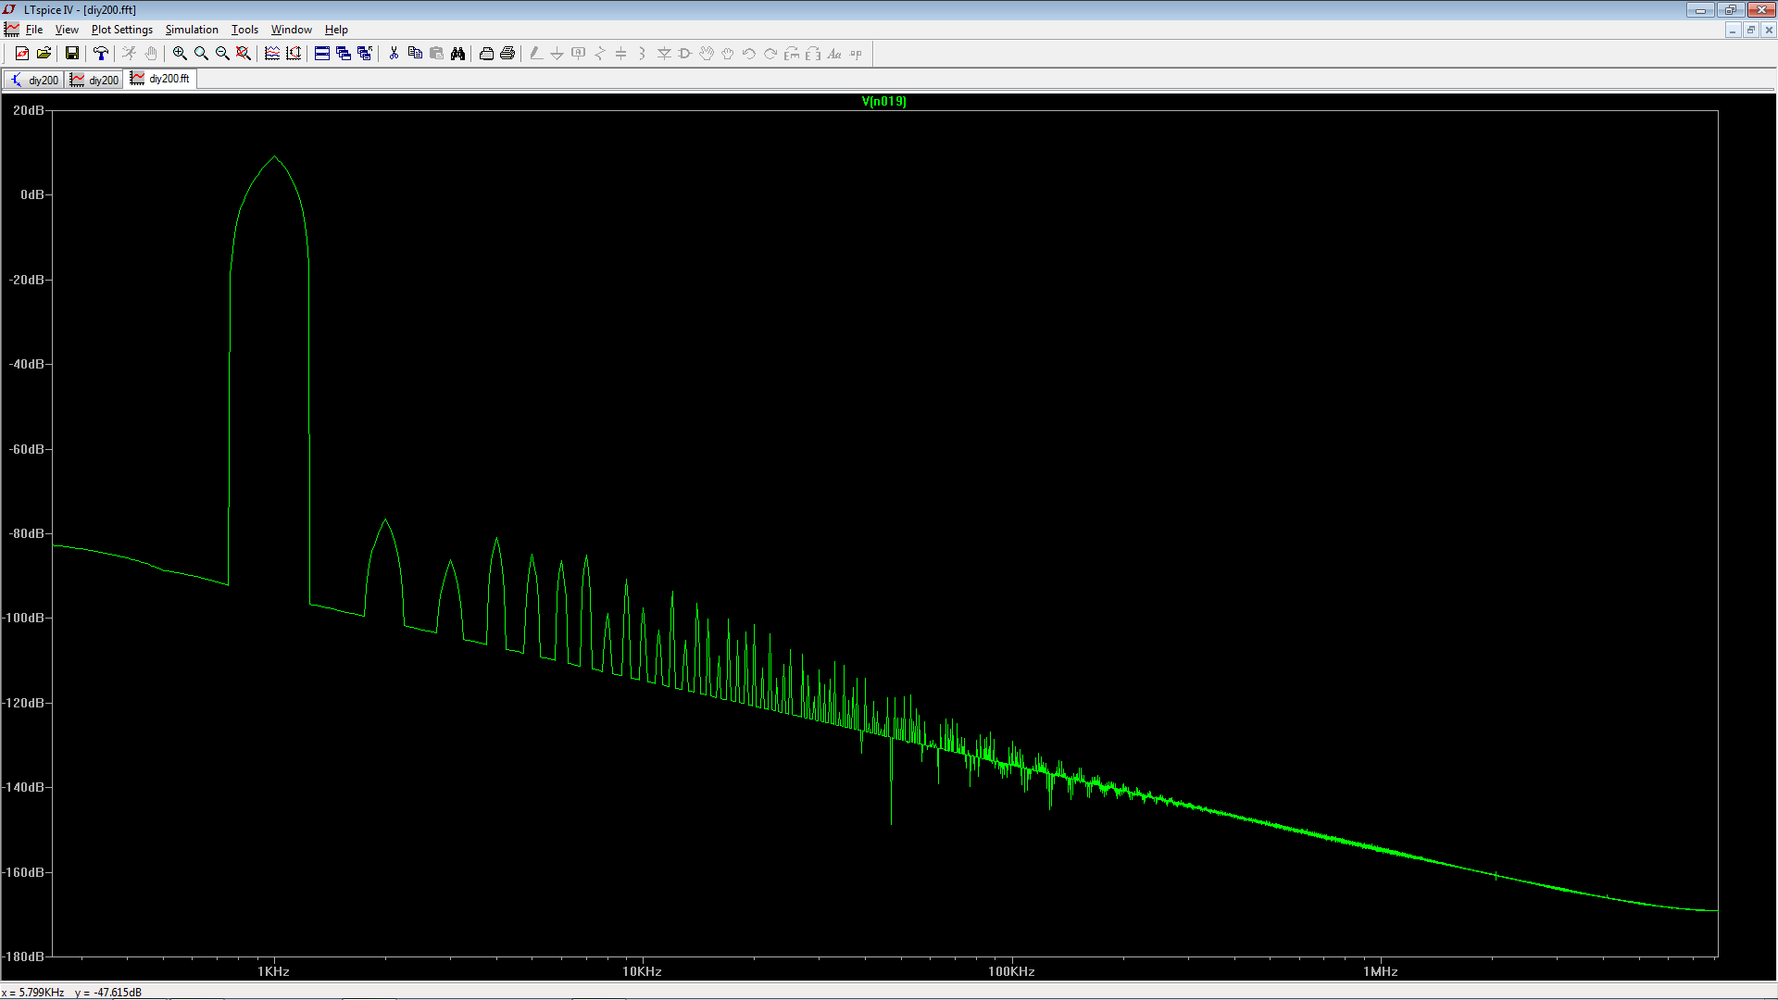Select the drag hand tool
Image resolution: width=1778 pixels, height=1000 pixels.
point(728,54)
